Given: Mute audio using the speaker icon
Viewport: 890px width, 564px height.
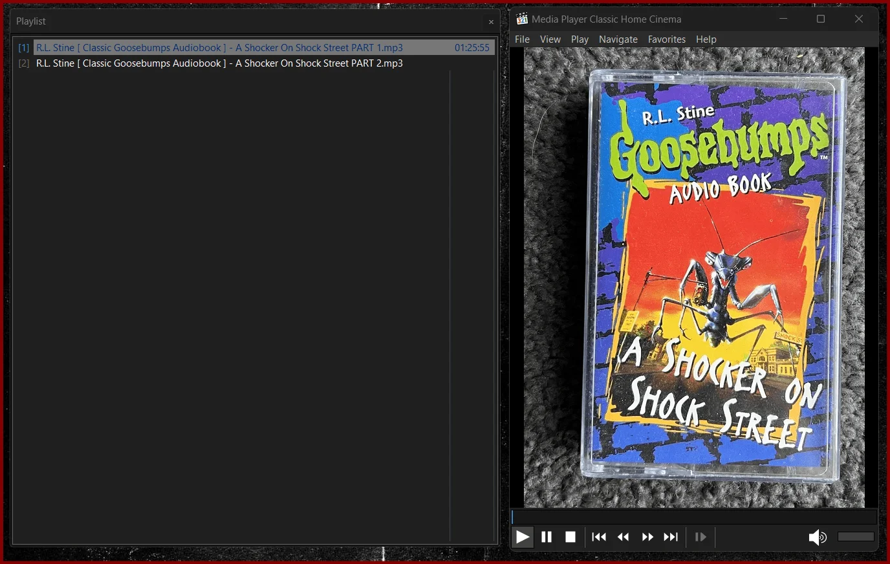Looking at the screenshot, I should pyautogui.click(x=818, y=537).
